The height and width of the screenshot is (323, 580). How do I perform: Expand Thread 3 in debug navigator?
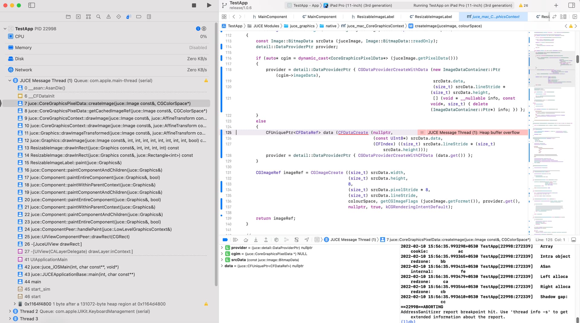click(x=10, y=319)
